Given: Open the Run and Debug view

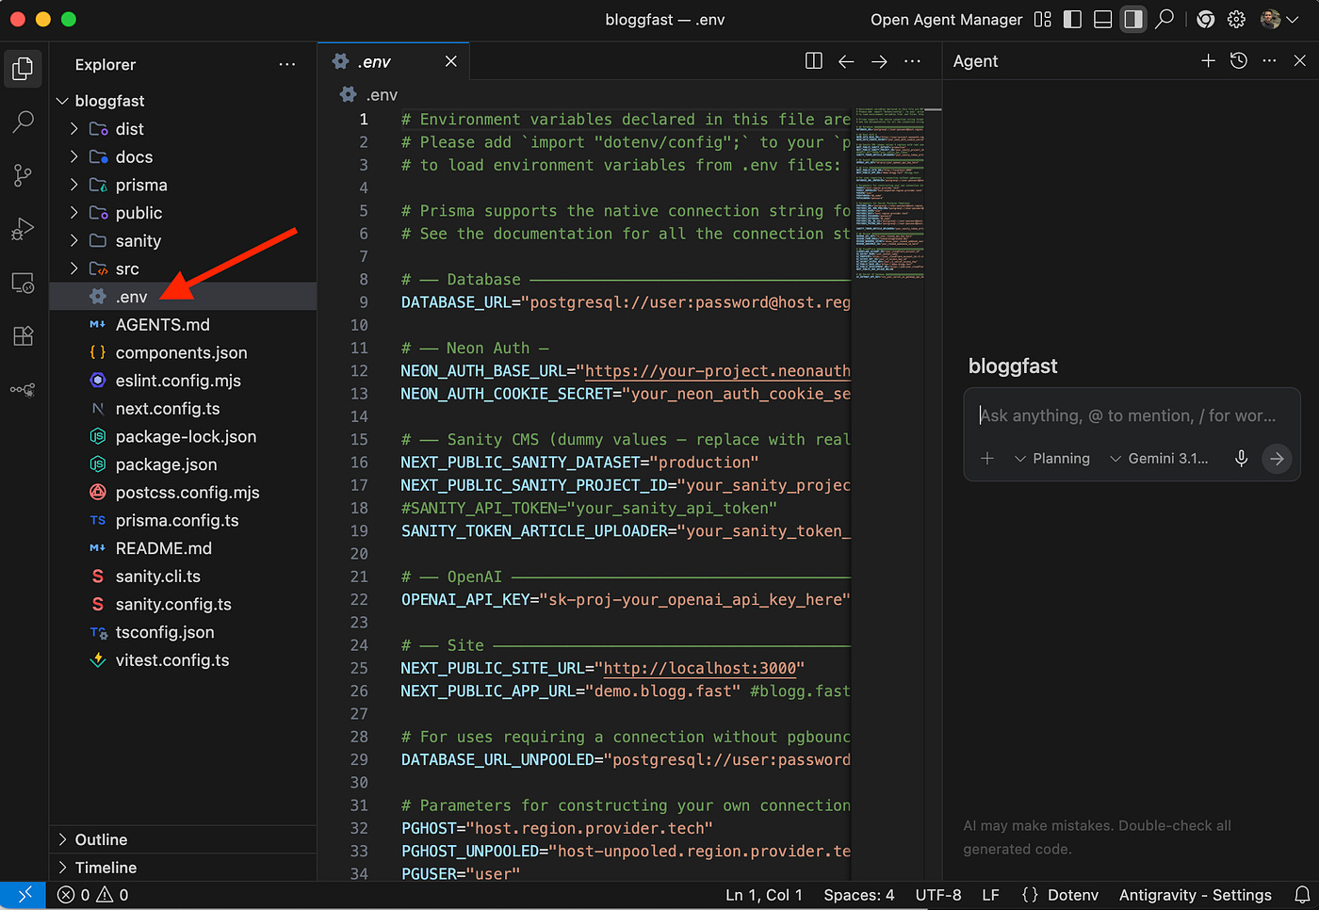Looking at the screenshot, I should tap(24, 229).
